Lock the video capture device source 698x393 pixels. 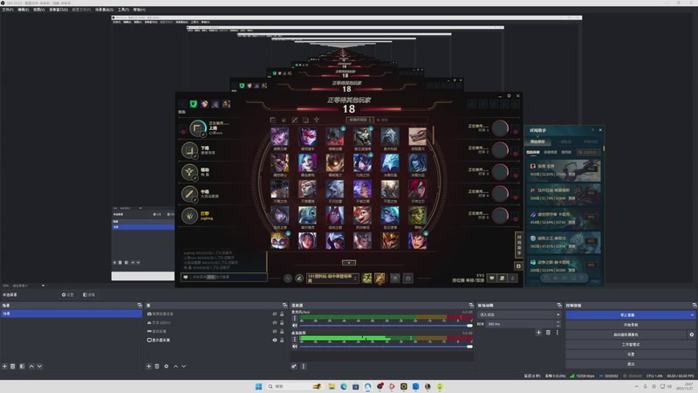coord(282,314)
